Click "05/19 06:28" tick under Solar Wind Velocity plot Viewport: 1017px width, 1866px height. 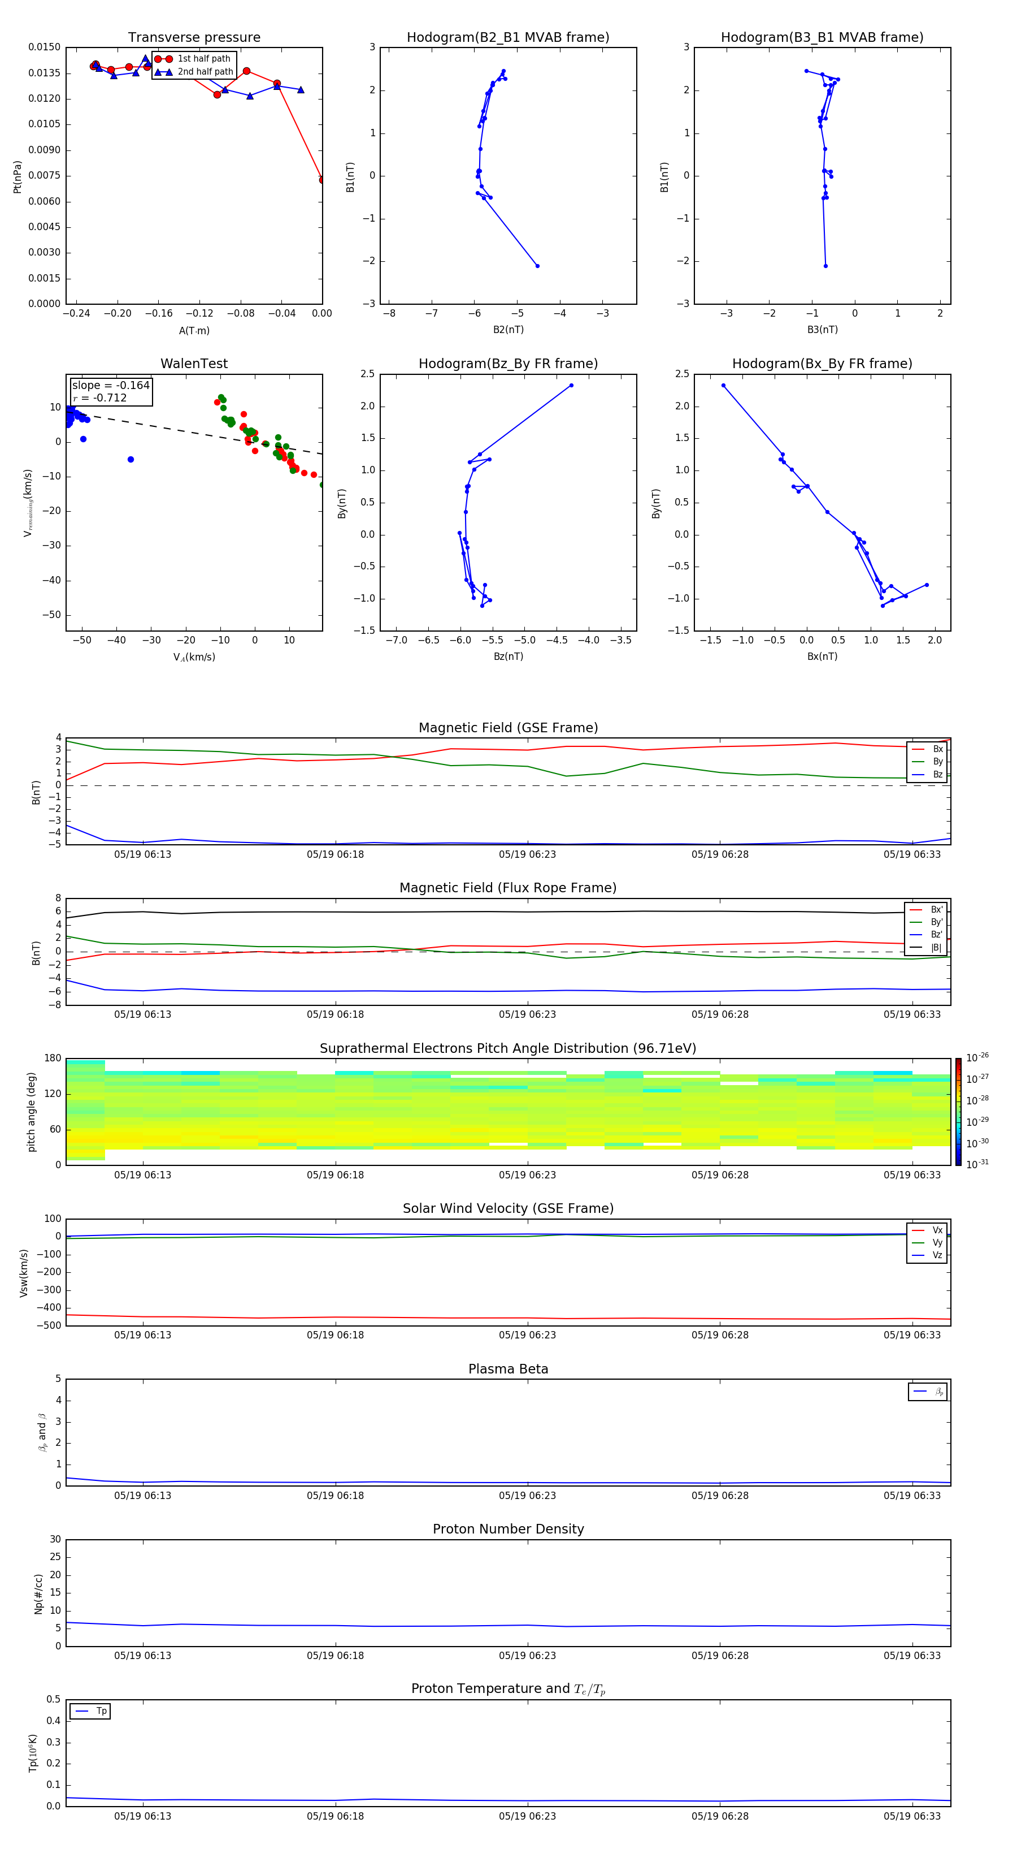[719, 1334]
